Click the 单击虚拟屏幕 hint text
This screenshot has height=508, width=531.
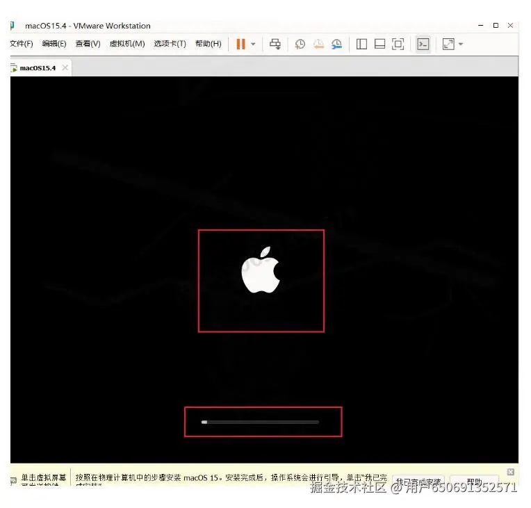click(x=44, y=477)
